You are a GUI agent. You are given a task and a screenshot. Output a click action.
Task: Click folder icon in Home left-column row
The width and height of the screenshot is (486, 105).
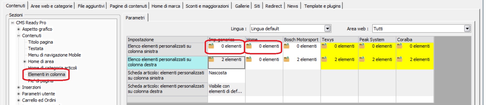tap(249, 46)
